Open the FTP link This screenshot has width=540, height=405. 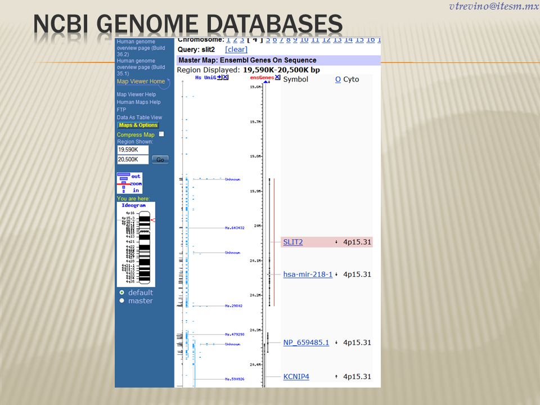[121, 110]
